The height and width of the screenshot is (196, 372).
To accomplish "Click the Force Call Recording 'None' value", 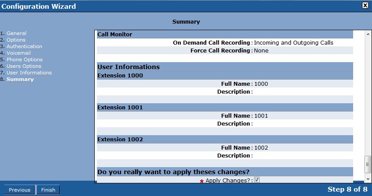I will click(261, 50).
